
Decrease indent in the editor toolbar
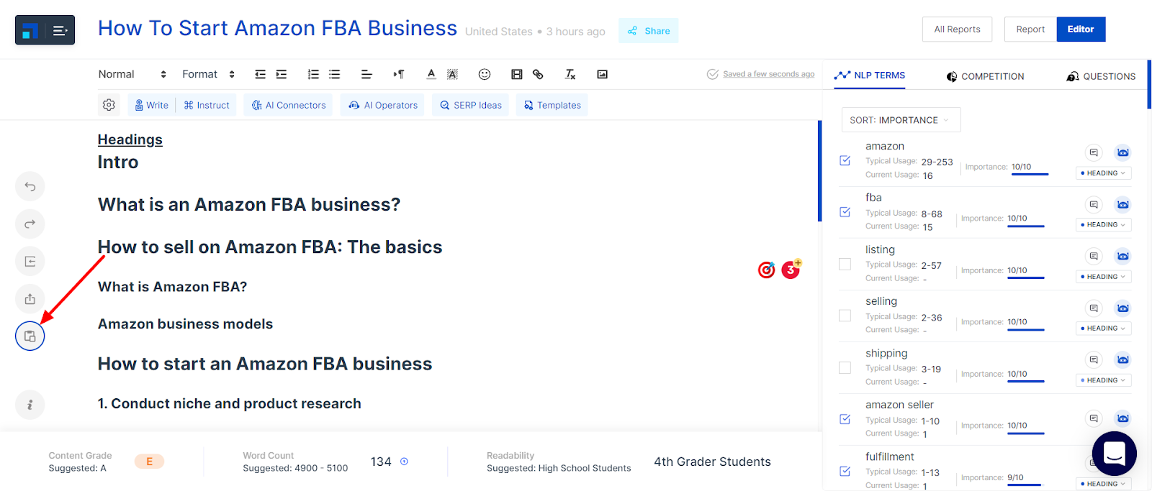coord(260,74)
